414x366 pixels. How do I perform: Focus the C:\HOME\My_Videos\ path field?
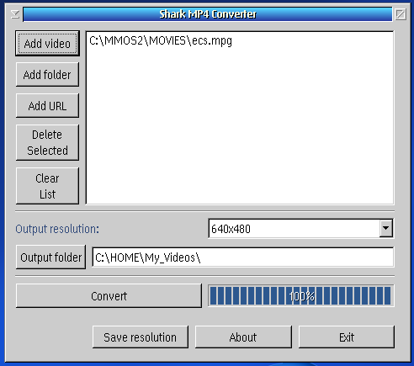pos(243,257)
